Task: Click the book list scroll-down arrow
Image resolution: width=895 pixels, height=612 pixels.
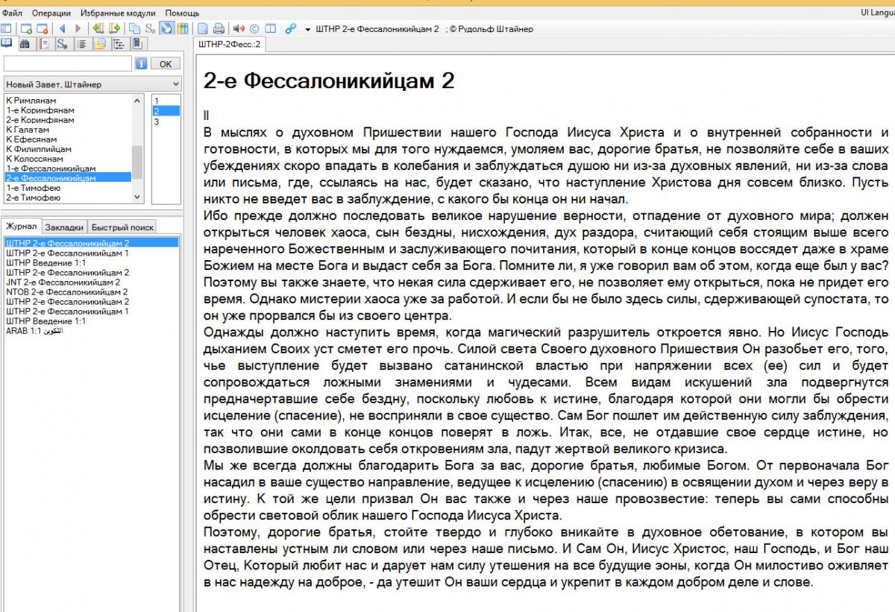Action: [x=136, y=197]
